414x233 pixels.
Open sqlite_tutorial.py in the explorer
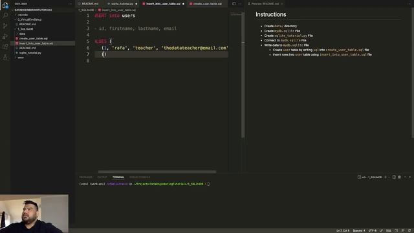coord(30,53)
